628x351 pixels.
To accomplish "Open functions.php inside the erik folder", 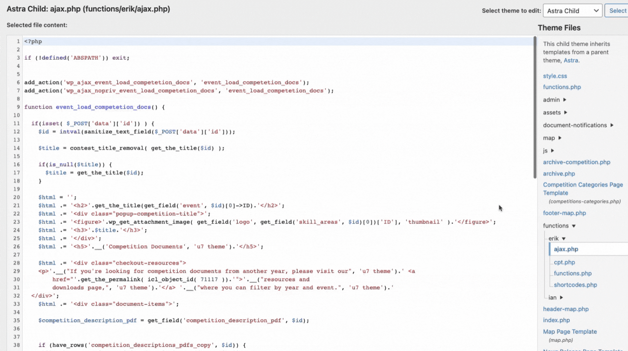I will (x=573, y=274).
